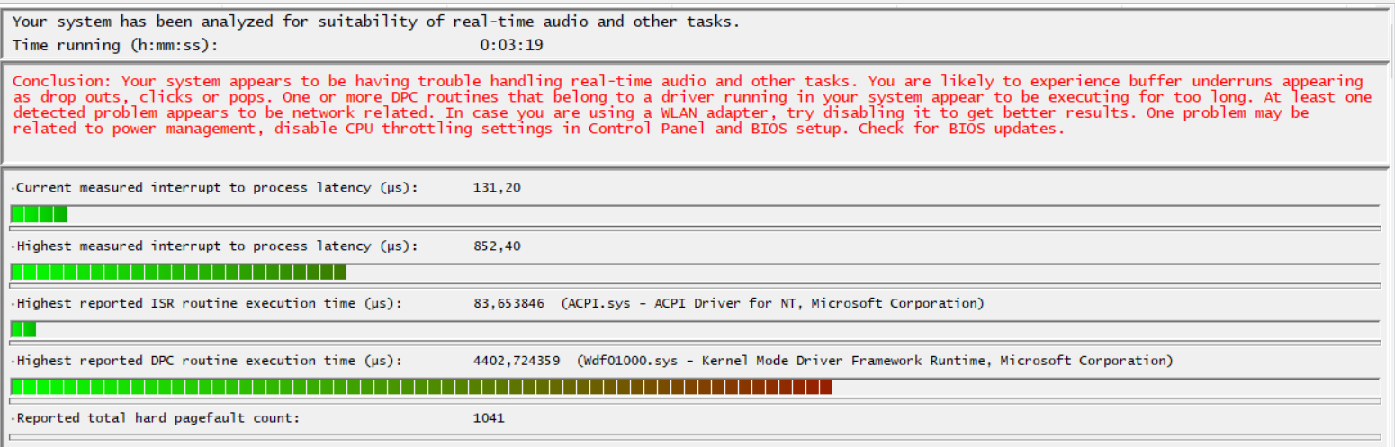Click the highest ISR routine execution time bar
The image size is (1395, 447).
click(695, 329)
